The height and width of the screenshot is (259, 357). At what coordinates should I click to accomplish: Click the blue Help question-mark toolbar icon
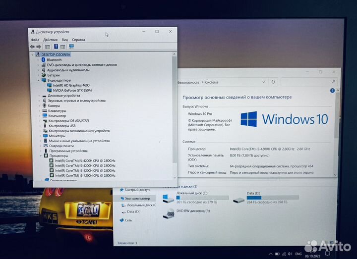point(56,47)
